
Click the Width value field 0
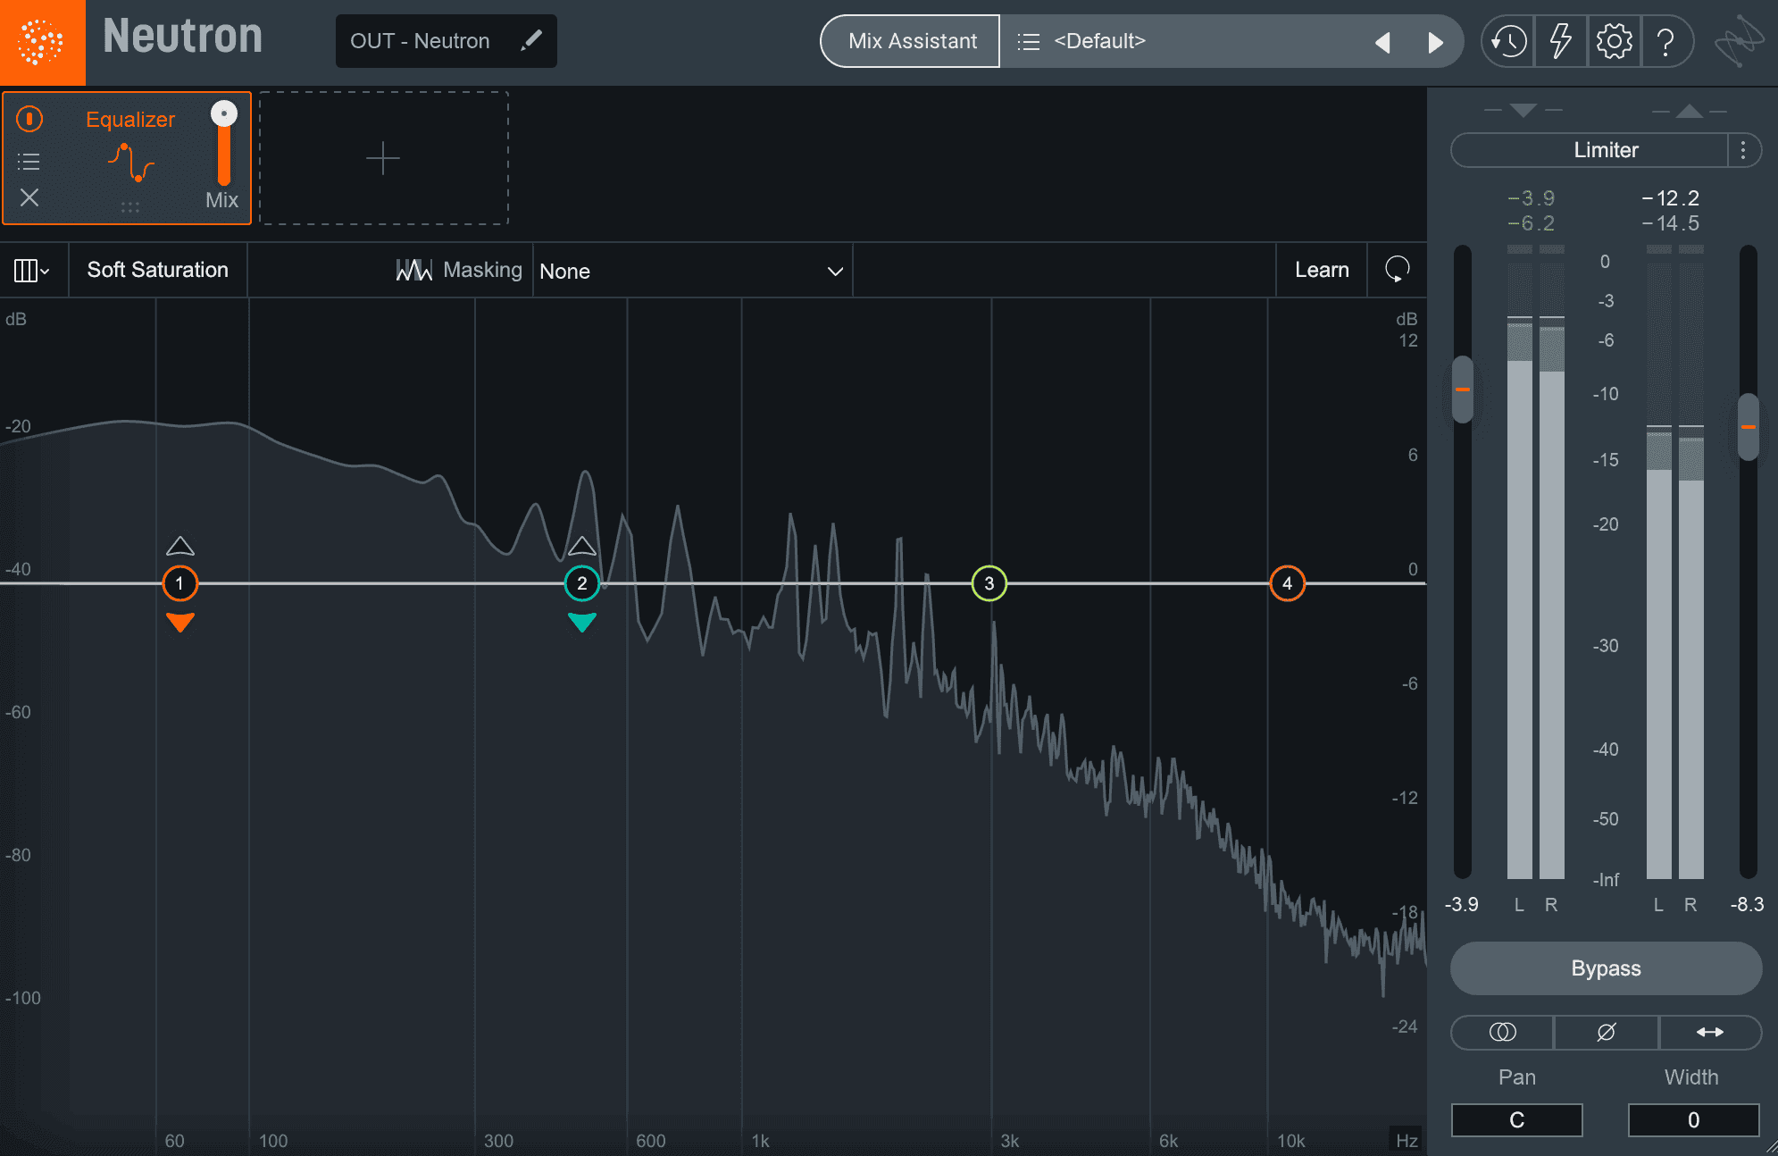pyautogui.click(x=1693, y=1120)
